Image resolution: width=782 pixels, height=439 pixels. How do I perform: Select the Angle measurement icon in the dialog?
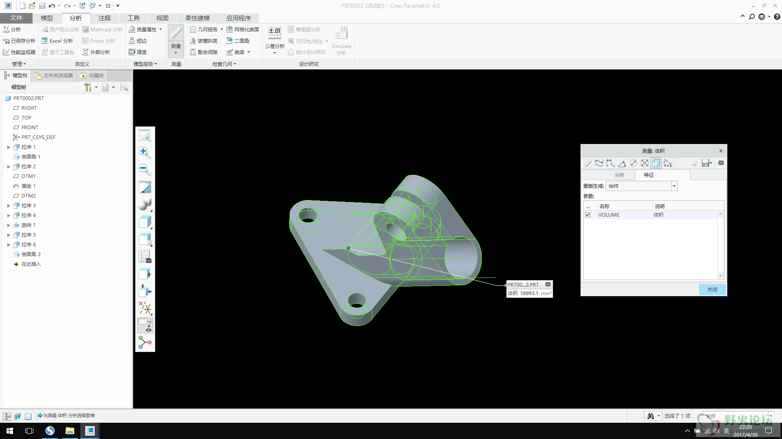622,163
